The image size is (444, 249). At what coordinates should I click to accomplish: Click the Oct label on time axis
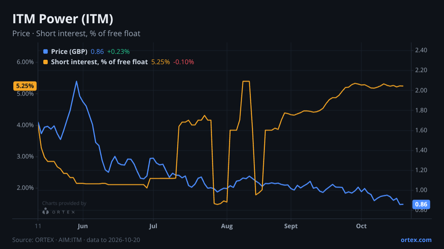[361, 226]
